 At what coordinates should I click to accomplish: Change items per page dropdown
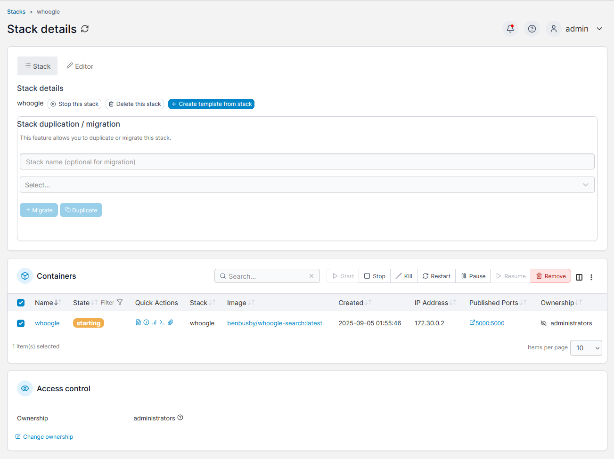pos(586,348)
